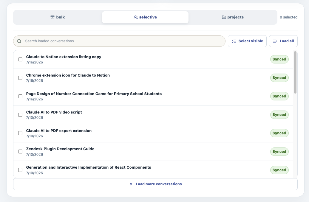Click the Select visible button
The height and width of the screenshot is (202, 309).
[247, 41]
